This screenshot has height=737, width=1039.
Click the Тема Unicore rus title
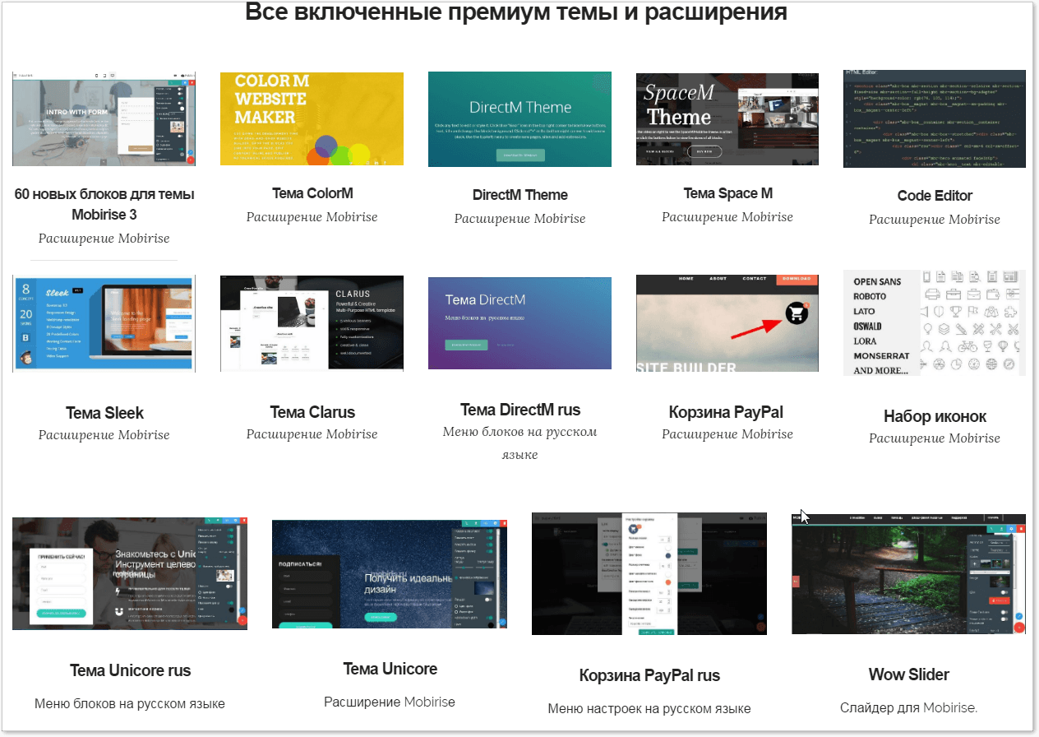point(130,670)
